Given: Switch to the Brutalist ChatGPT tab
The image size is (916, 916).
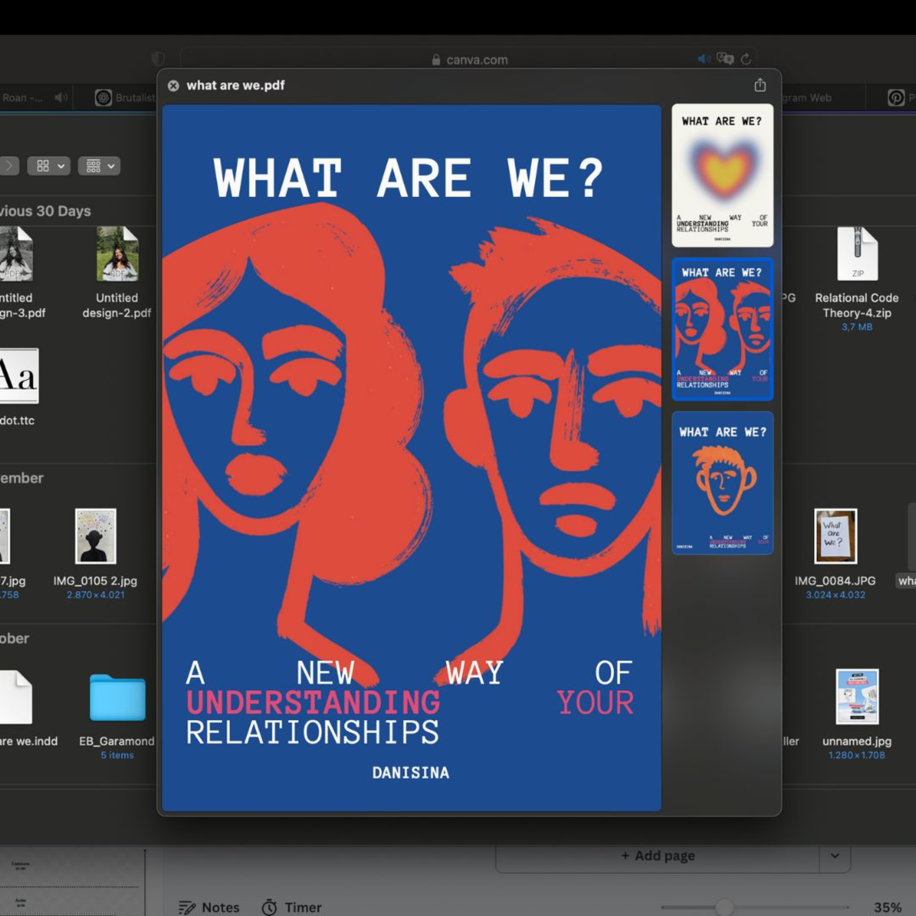Looking at the screenshot, I should pos(125,98).
